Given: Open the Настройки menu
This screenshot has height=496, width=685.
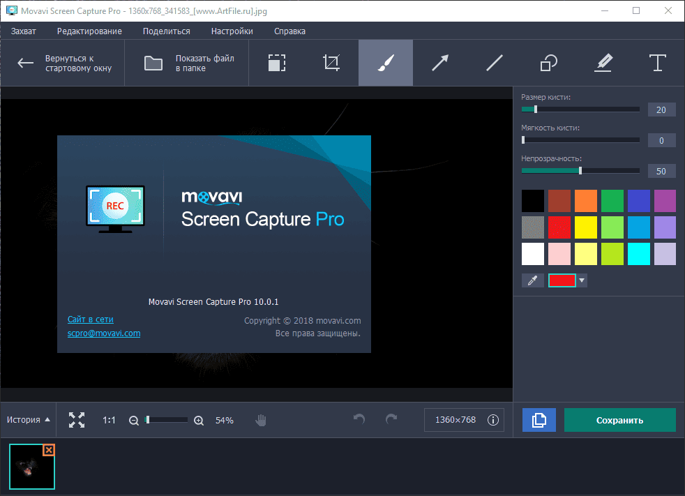Looking at the screenshot, I should (232, 31).
